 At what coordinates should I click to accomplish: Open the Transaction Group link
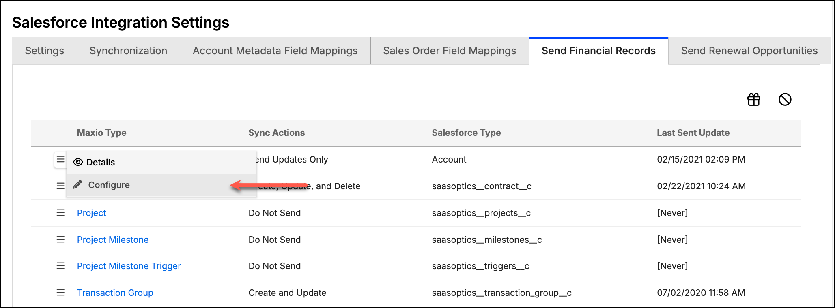point(115,293)
